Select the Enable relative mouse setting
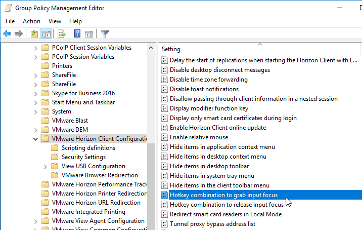 click(x=199, y=137)
